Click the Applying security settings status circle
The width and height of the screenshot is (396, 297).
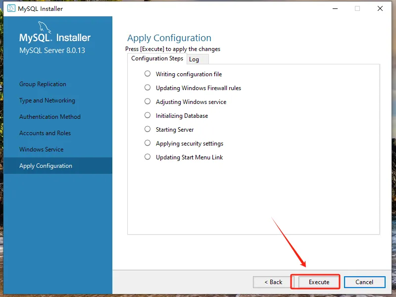148,143
